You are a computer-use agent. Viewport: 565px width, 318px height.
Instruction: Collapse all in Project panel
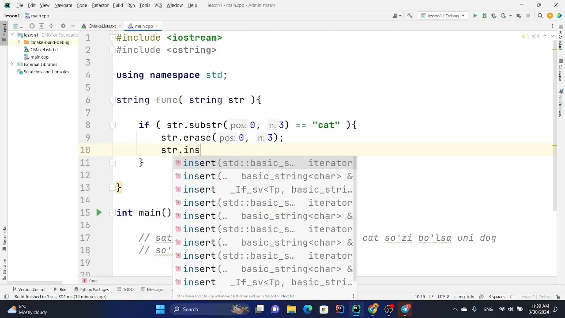coord(51,26)
